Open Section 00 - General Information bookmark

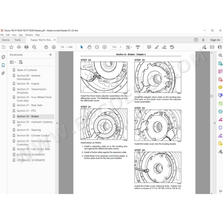[28, 77]
